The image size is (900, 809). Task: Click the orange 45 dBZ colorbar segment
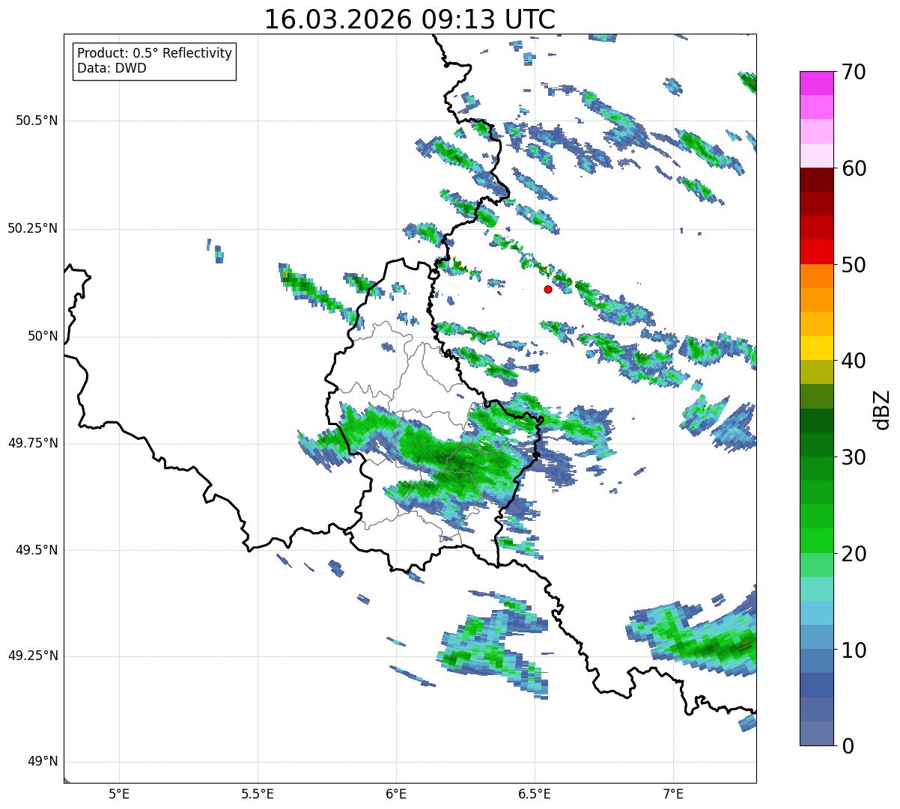coord(816,300)
